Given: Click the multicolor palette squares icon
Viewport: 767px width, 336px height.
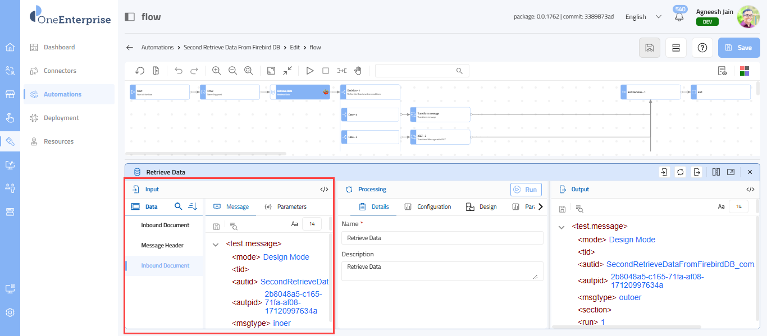Looking at the screenshot, I should (745, 71).
